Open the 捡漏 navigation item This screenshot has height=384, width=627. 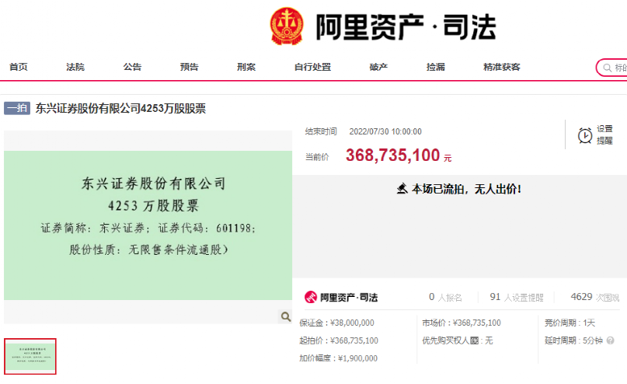(x=436, y=67)
